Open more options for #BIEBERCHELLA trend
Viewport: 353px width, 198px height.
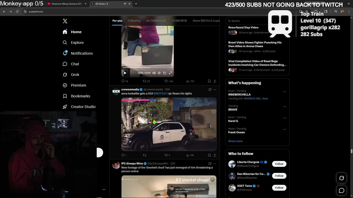(x=285, y=92)
